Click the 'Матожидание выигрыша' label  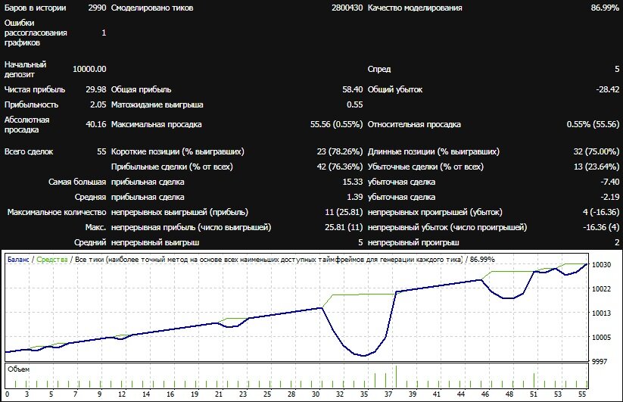(x=157, y=104)
